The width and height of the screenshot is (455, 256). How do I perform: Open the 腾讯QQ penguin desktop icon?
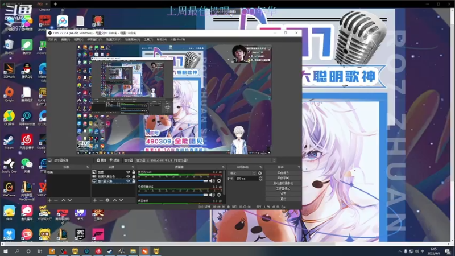[27, 71]
